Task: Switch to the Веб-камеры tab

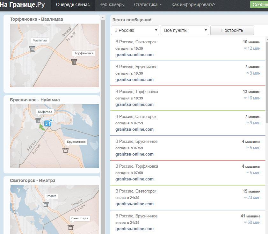Action: click(x=112, y=5)
